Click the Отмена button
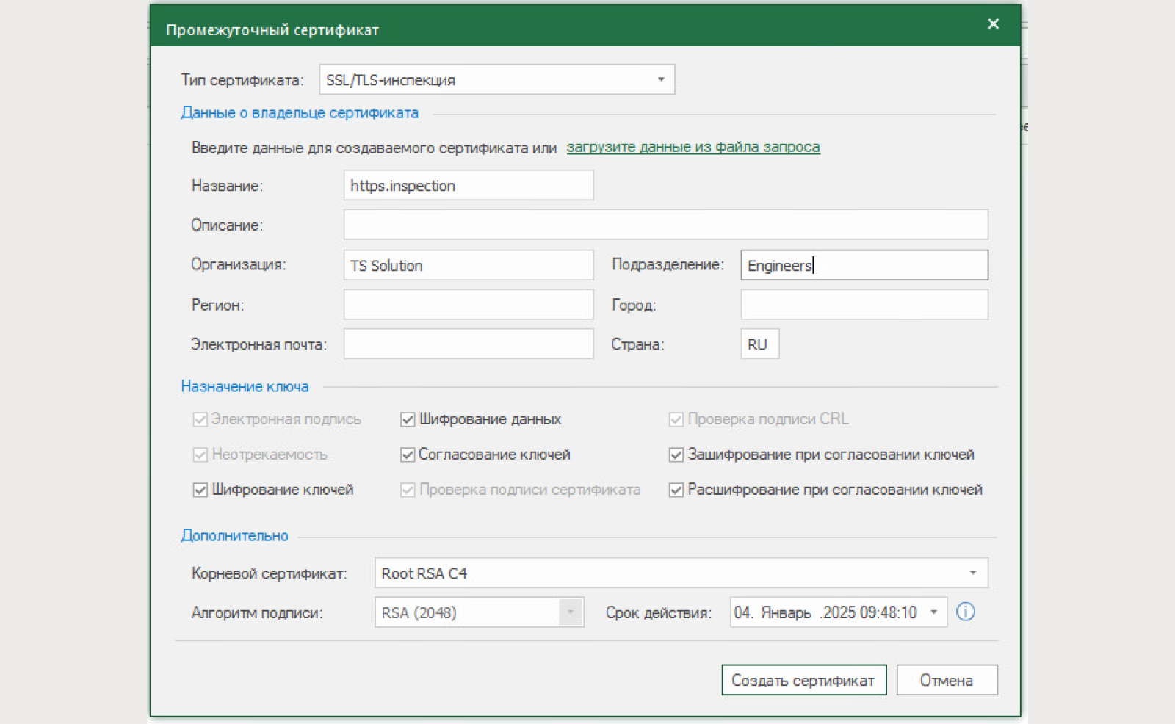Screen dimensions: 1175x724 coord(947,680)
